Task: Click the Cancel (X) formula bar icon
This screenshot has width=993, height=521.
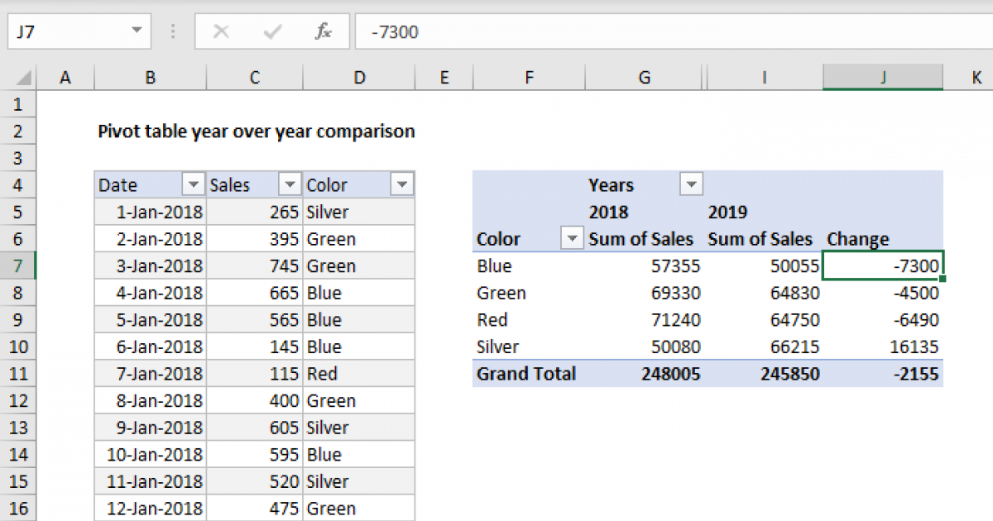Action: 221,32
